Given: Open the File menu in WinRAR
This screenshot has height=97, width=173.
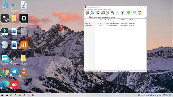Looking at the screenshot, I should click(85, 9).
